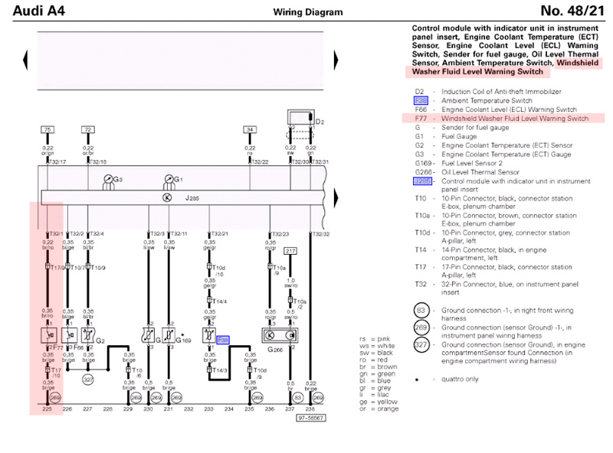The image size is (613, 453).
Task: Select the circled K symbol beside J285
Action: (167, 197)
